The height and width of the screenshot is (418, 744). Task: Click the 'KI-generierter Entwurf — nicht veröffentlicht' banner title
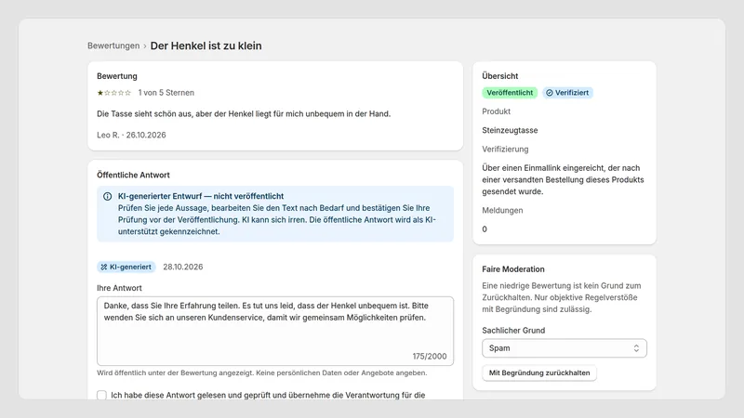tap(201, 196)
